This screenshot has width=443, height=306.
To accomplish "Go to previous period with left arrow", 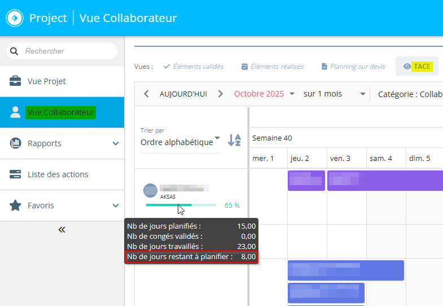I will point(147,94).
